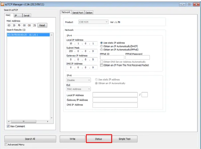
Task: Open the IPv6 Disable dropdown
Action: 79,80
